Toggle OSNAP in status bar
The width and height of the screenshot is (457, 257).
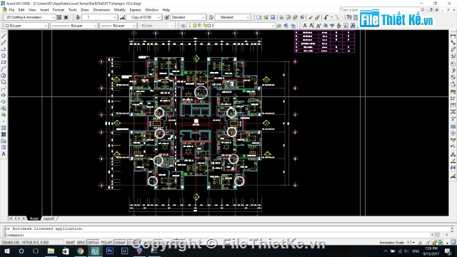120,243
